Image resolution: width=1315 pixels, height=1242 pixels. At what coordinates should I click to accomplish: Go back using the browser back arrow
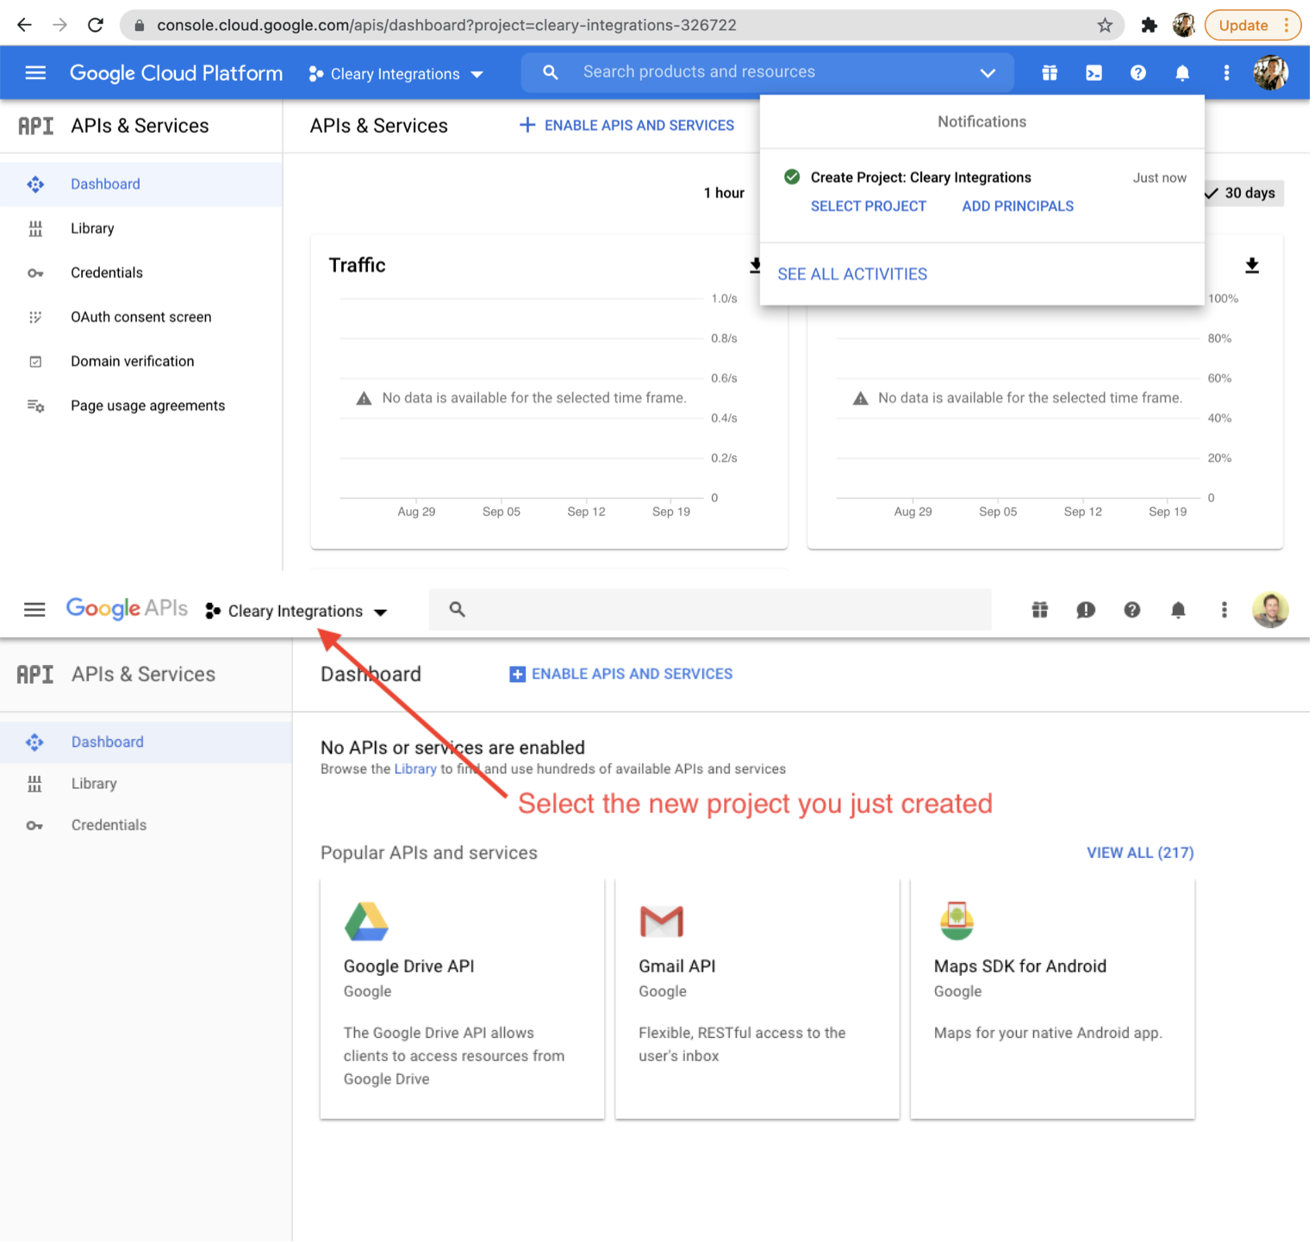pos(24,25)
